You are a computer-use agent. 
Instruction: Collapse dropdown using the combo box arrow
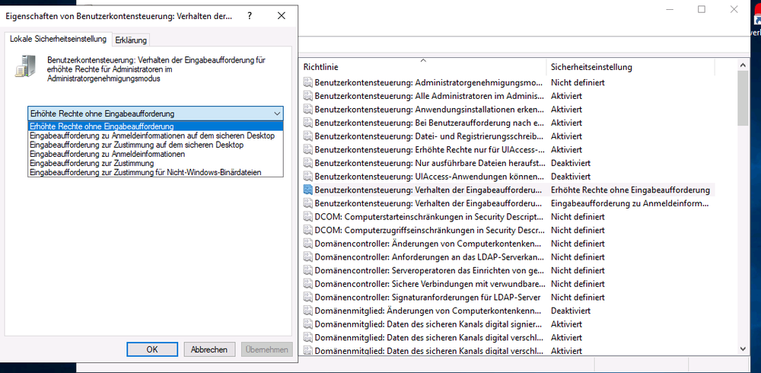[x=275, y=113]
